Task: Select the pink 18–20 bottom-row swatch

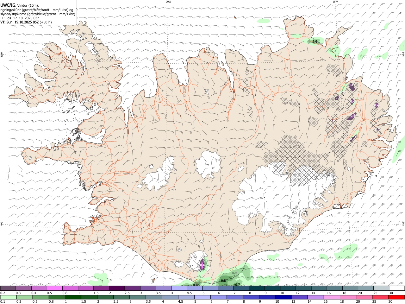Action: [x=347, y=297]
